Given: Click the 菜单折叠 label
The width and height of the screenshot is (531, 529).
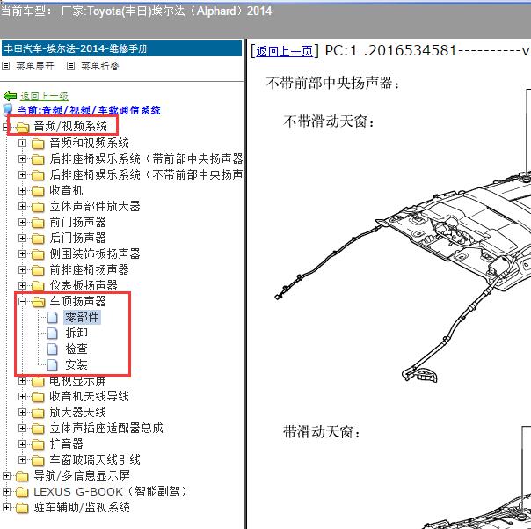Looking at the screenshot, I should [x=100, y=66].
